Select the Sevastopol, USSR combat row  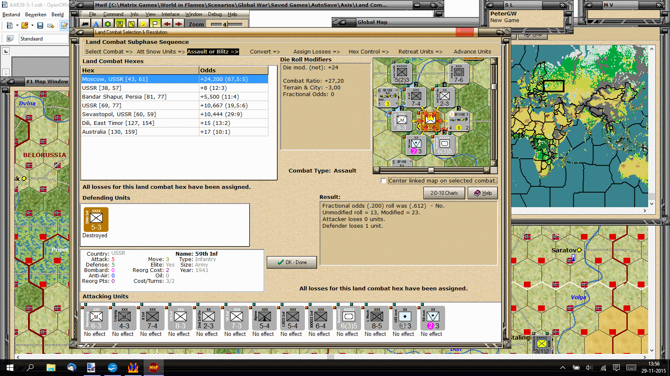[x=175, y=114]
